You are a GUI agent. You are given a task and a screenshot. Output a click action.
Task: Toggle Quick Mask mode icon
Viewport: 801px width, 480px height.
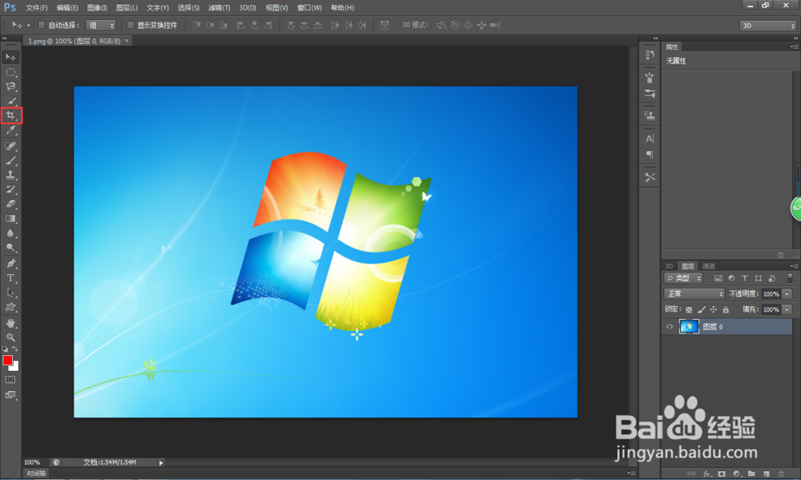pyautogui.click(x=10, y=380)
